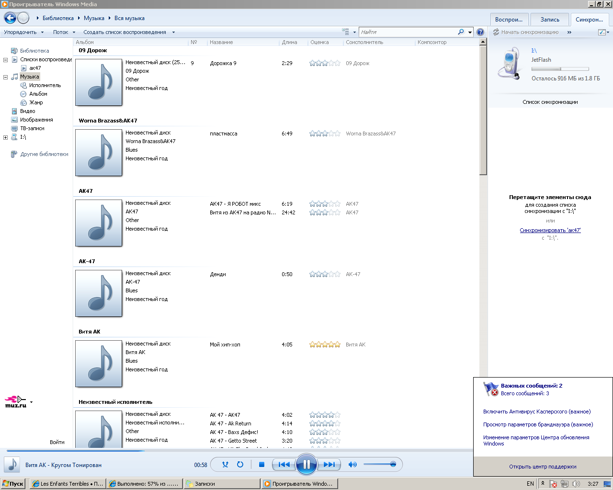Collapse the Музыка tree node
This screenshot has width=613, height=490.
tap(6, 77)
